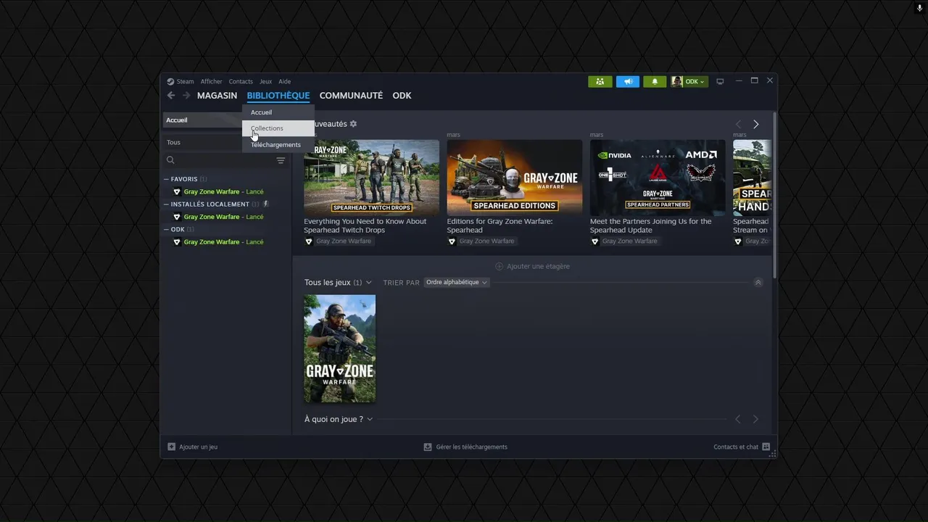
Task: Collapse the ODK collection category
Action: 166,229
